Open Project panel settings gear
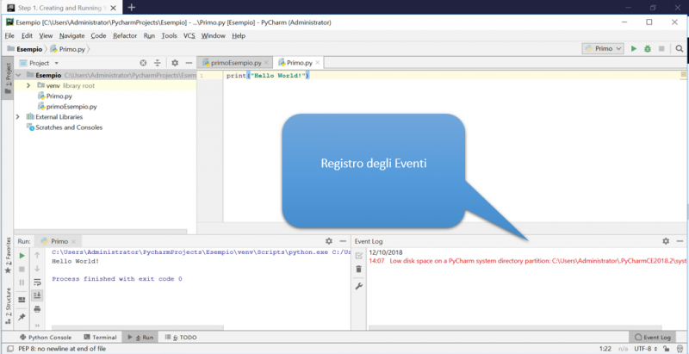The height and width of the screenshot is (354, 689). click(x=175, y=63)
